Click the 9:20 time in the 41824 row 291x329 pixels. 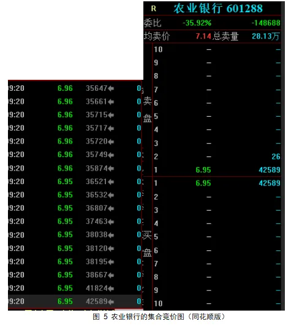17,288
